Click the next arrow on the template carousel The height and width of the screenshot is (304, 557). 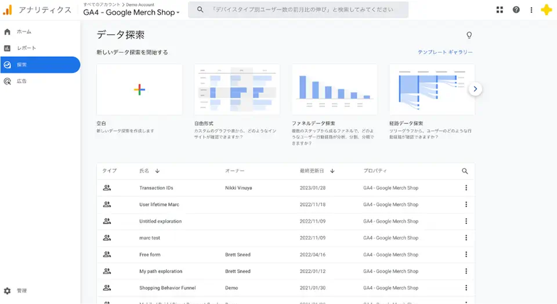pyautogui.click(x=475, y=89)
